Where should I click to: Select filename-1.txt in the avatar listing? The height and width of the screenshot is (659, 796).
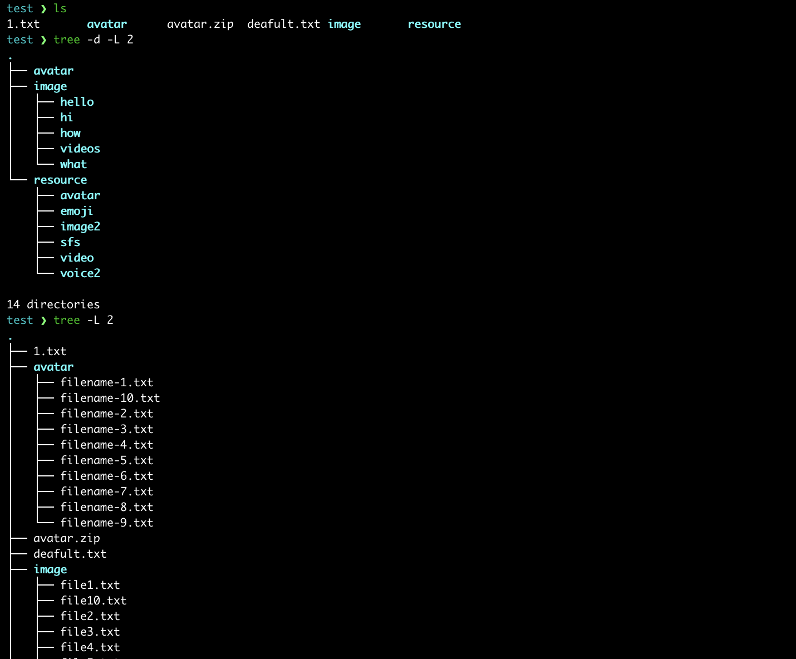106,382
